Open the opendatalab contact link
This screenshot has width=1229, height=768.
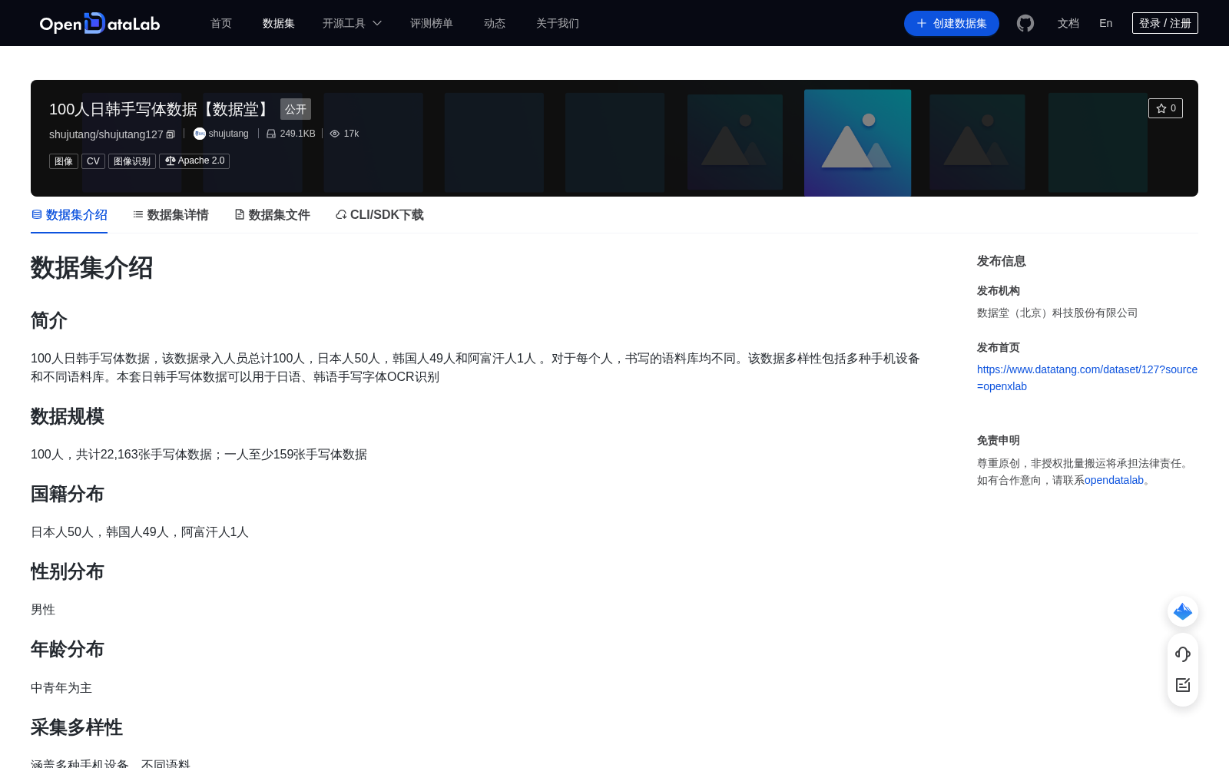(x=1114, y=480)
